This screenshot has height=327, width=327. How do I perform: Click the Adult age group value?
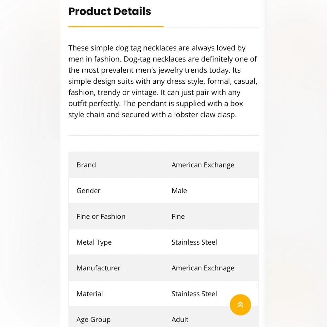(180, 319)
